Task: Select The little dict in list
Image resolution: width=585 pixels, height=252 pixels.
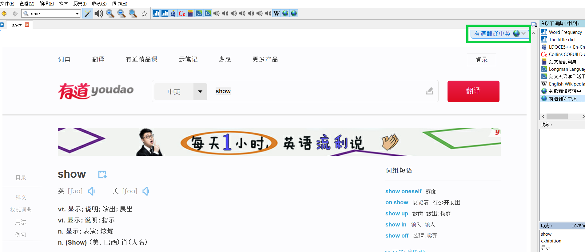Action: (563, 39)
